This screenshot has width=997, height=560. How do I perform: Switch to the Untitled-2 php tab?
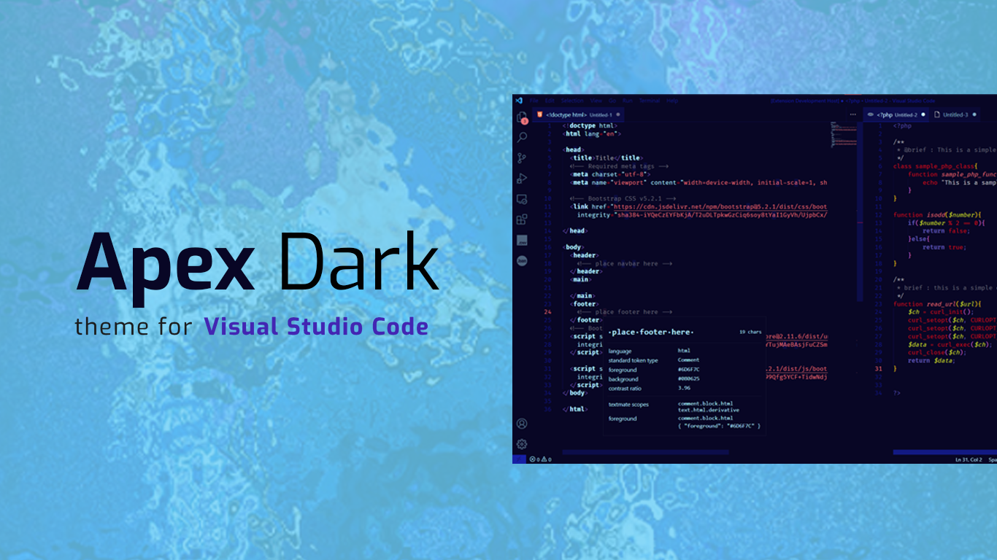coord(896,114)
